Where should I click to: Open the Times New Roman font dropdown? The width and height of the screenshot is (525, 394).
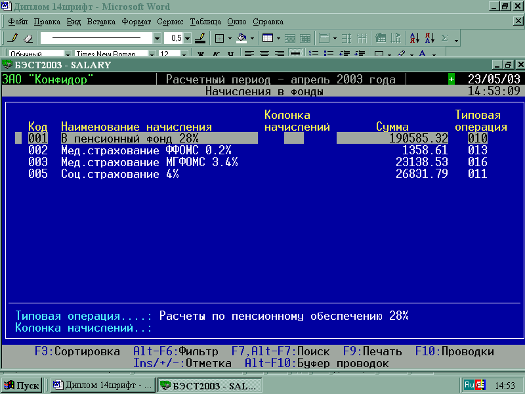tap(152, 54)
